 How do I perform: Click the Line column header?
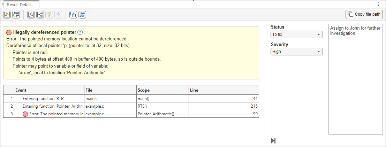click(223, 90)
